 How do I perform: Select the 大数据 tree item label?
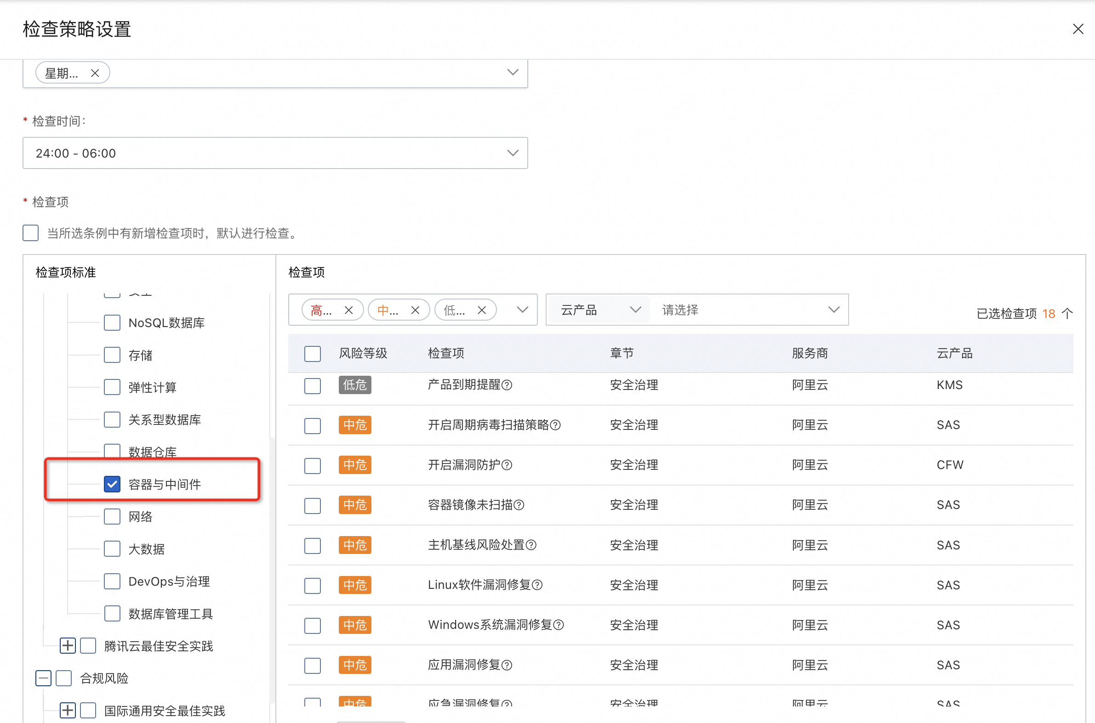pyautogui.click(x=146, y=549)
